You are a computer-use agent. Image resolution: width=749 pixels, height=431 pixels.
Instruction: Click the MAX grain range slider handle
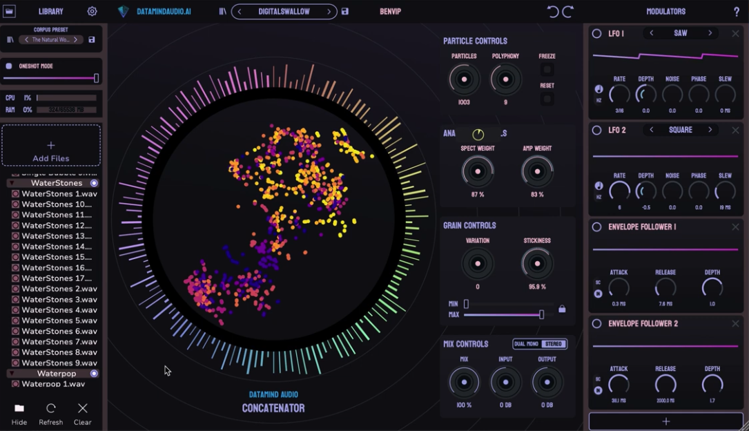pos(542,314)
